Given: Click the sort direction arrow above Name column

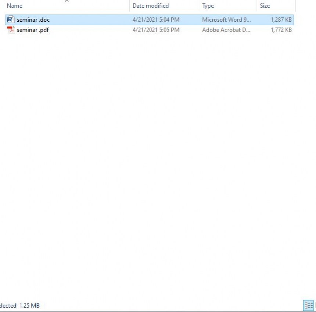Looking at the screenshot, I should pos(67,1).
